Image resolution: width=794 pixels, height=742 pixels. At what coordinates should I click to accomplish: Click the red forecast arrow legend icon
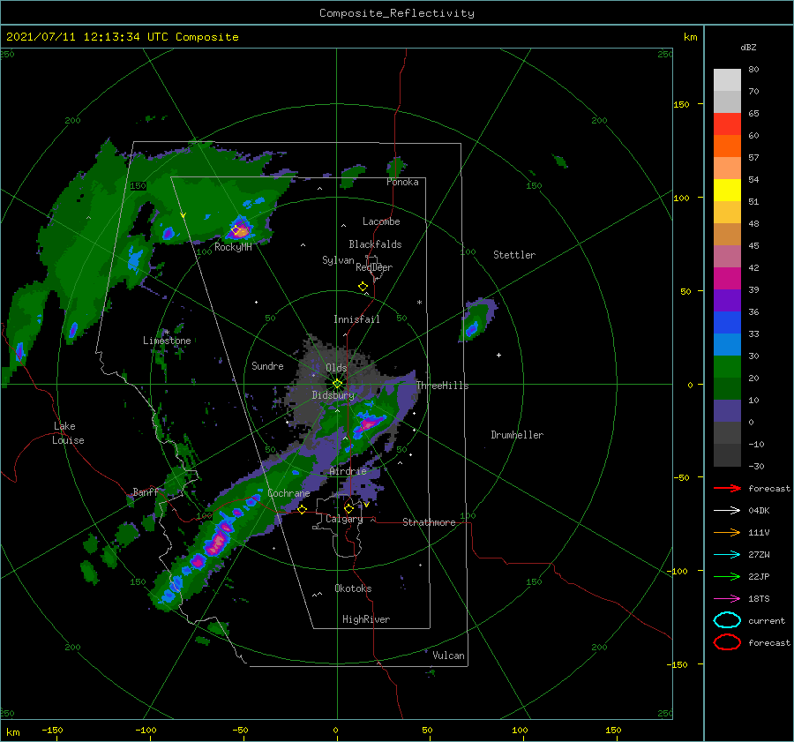coord(727,488)
